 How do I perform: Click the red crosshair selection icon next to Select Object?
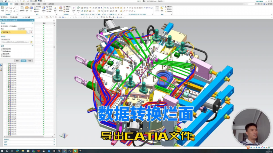[x=31, y=32]
